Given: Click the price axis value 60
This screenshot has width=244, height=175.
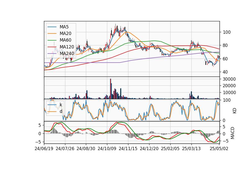Looking at the screenshot, I should coord(225,59).
